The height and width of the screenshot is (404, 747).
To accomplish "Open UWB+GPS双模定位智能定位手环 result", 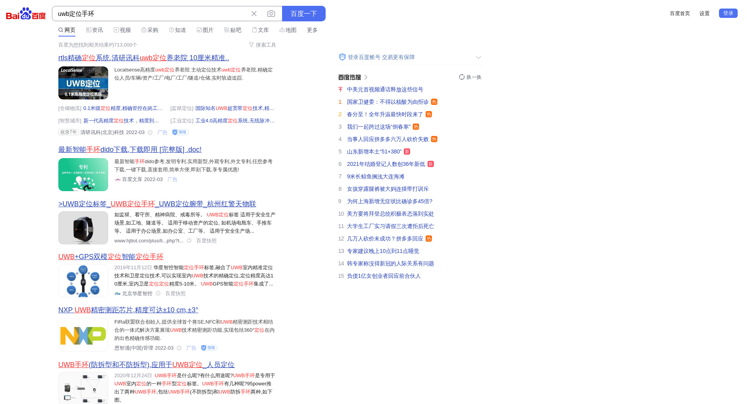I will point(111,257).
